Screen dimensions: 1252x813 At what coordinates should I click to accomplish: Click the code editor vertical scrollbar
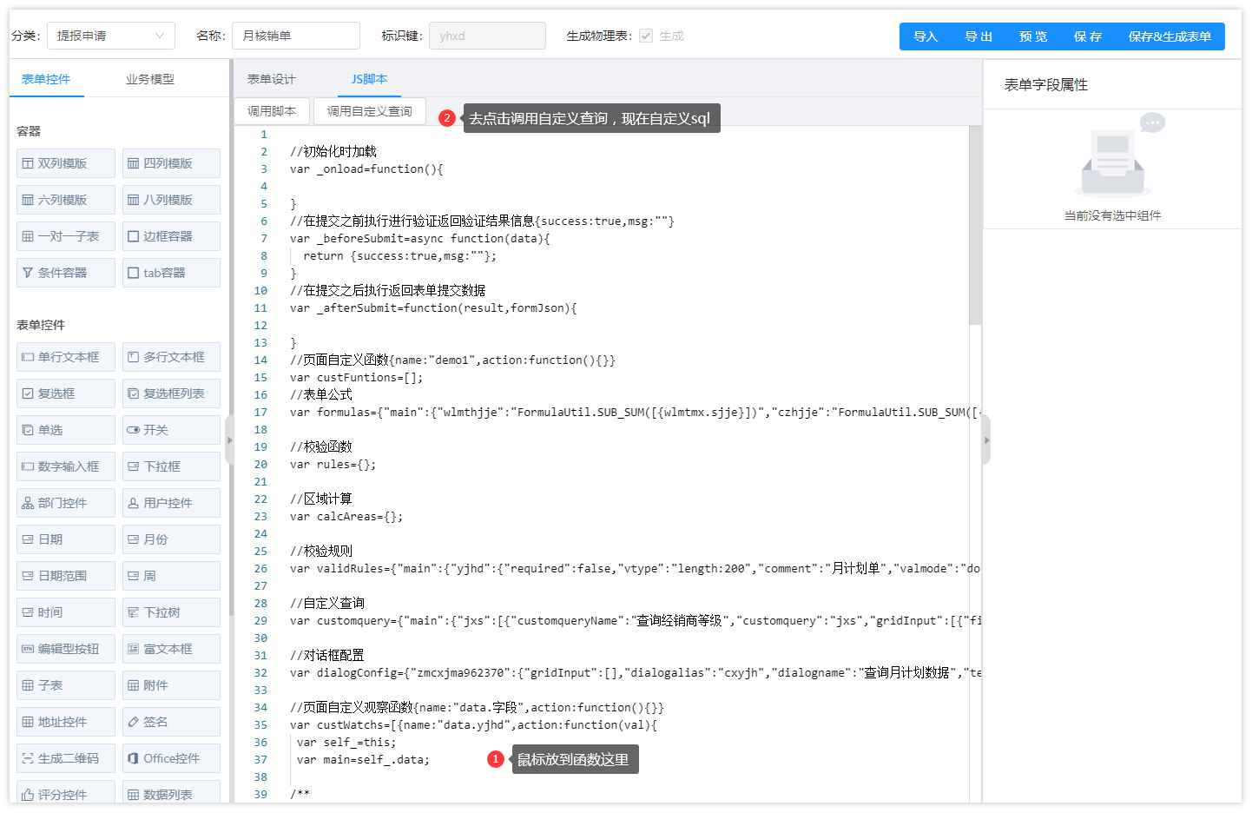tap(975, 226)
